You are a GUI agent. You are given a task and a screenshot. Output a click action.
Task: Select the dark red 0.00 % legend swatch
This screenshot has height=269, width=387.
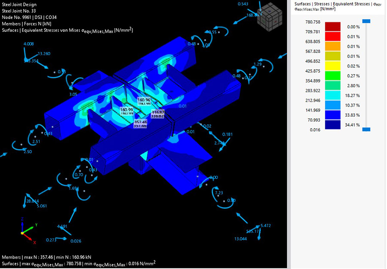coord(332,27)
